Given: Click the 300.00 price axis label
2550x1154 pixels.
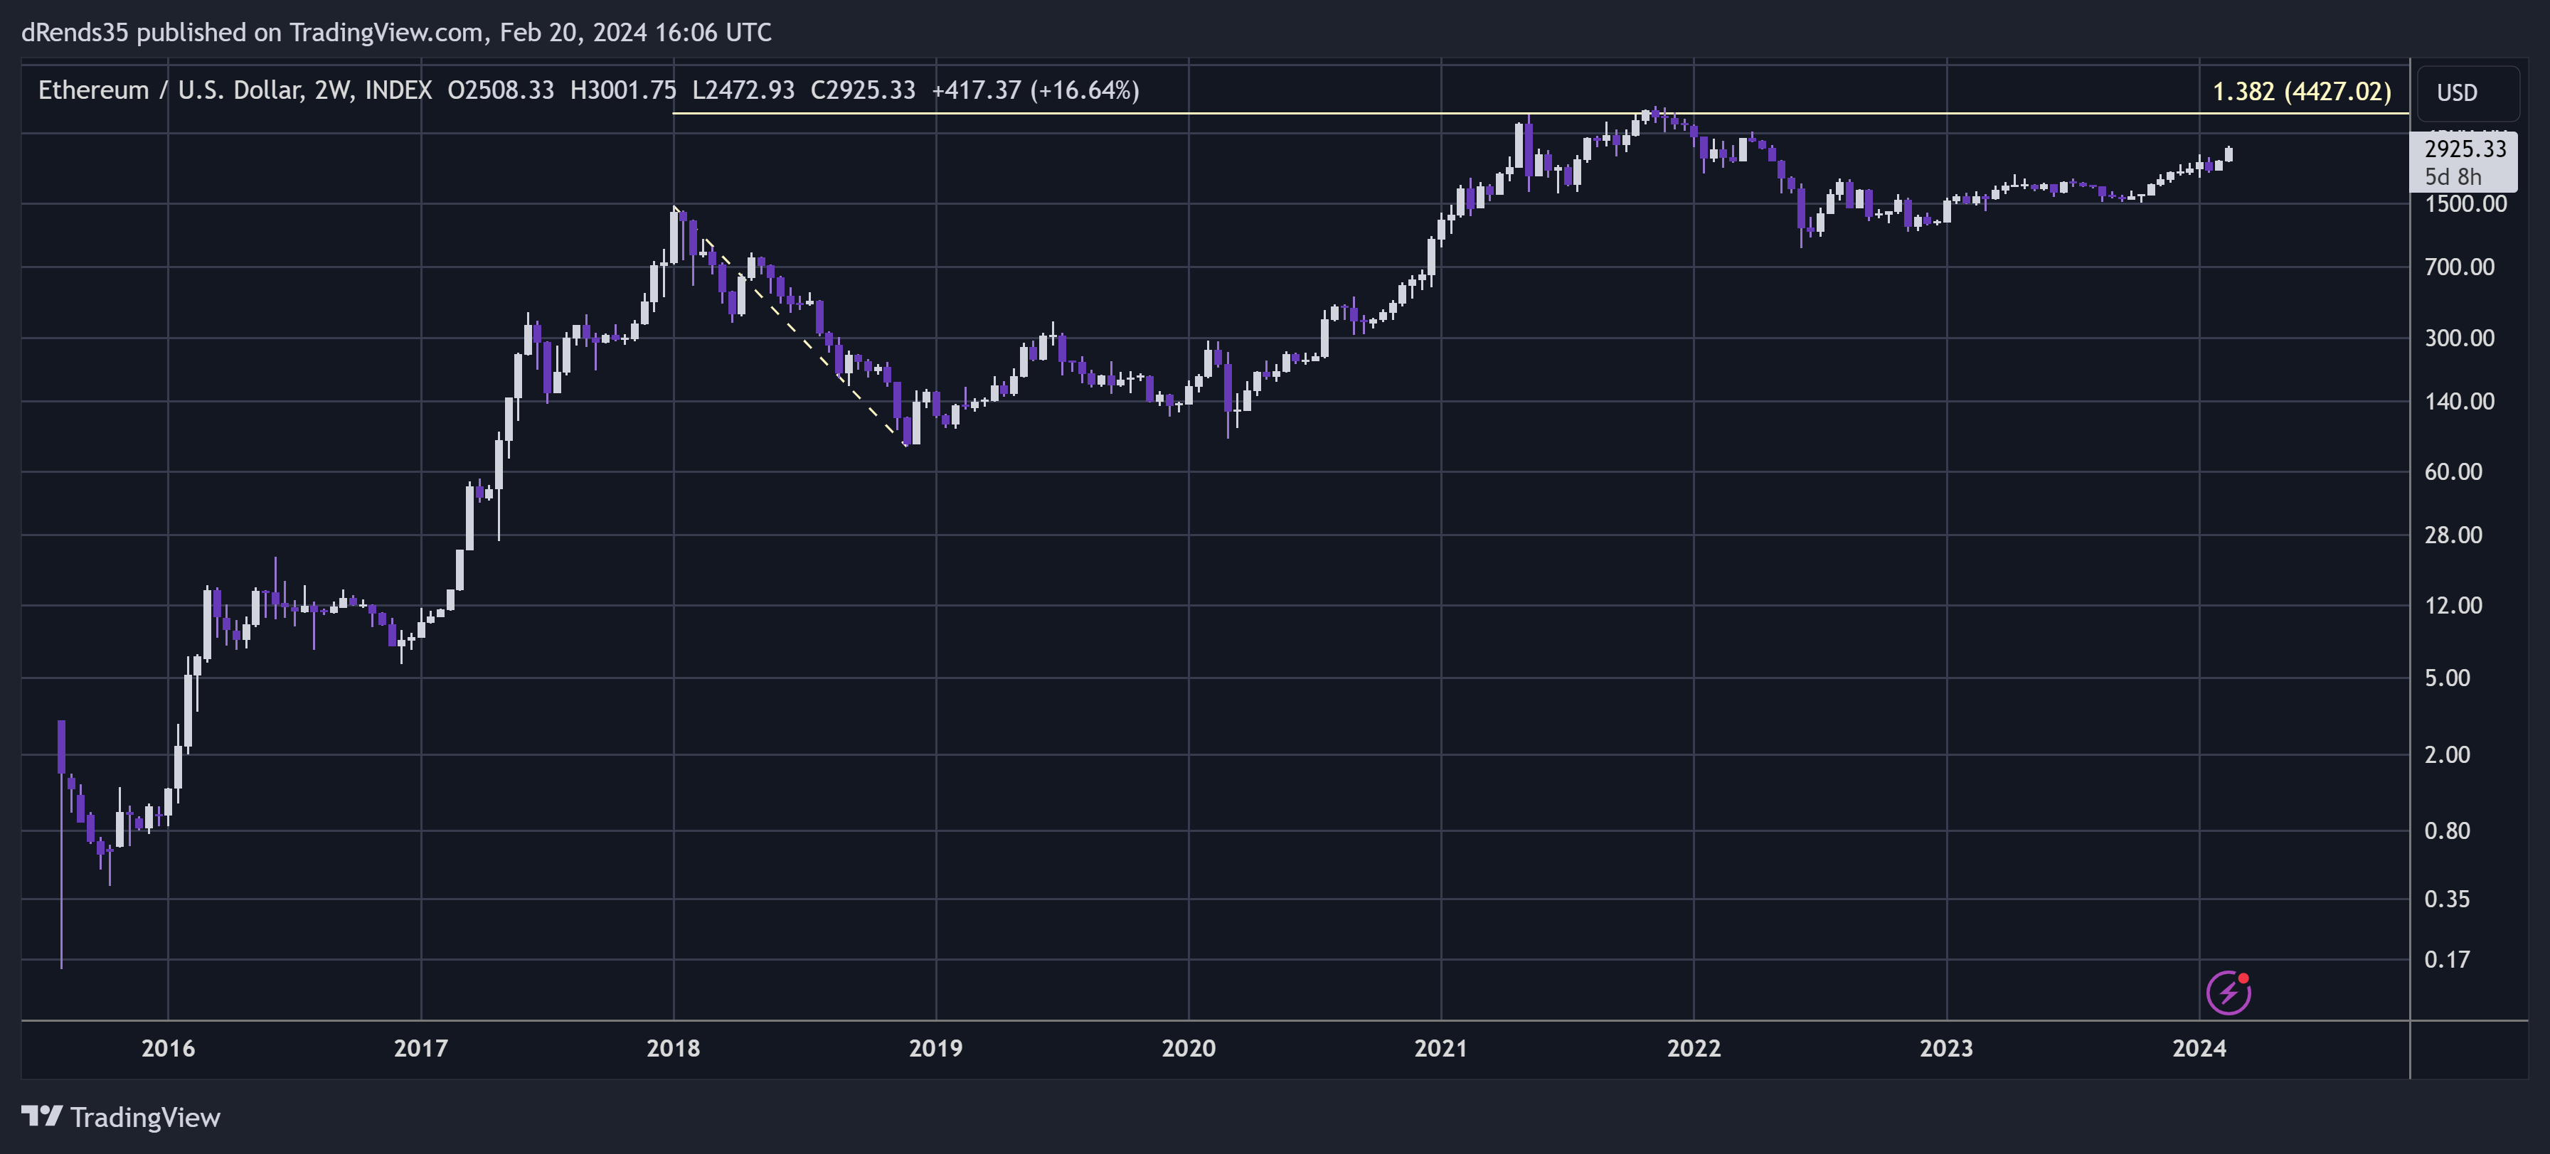Looking at the screenshot, I should point(2459,338).
